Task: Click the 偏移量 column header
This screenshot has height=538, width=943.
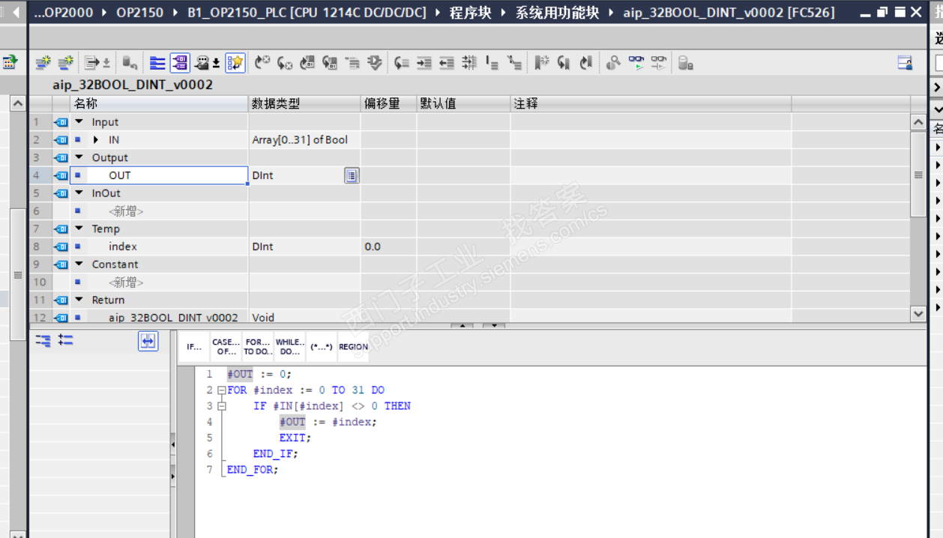Action: (388, 104)
